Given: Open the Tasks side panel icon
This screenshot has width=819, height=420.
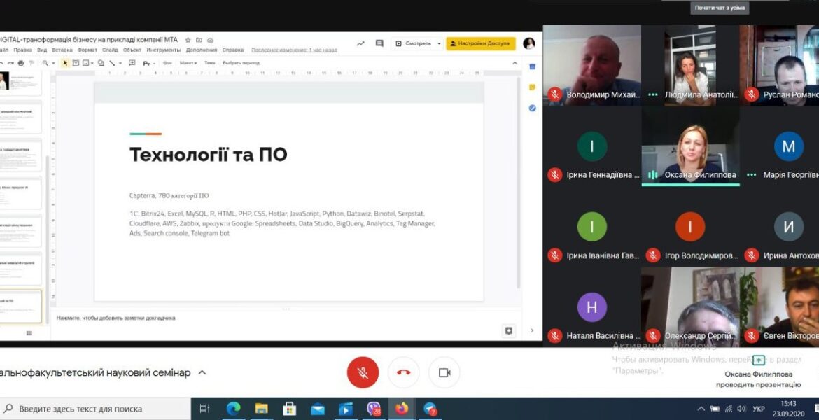Looking at the screenshot, I should (532, 108).
